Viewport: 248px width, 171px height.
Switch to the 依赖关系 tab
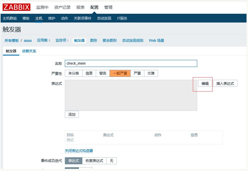[x=29, y=51]
